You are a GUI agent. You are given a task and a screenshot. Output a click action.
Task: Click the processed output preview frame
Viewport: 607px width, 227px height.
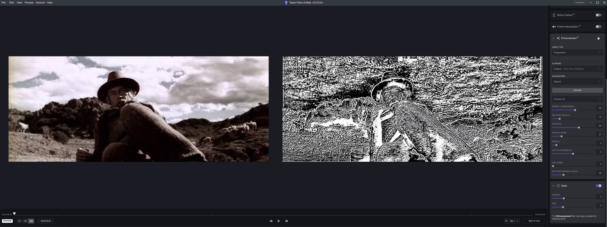[412, 109]
